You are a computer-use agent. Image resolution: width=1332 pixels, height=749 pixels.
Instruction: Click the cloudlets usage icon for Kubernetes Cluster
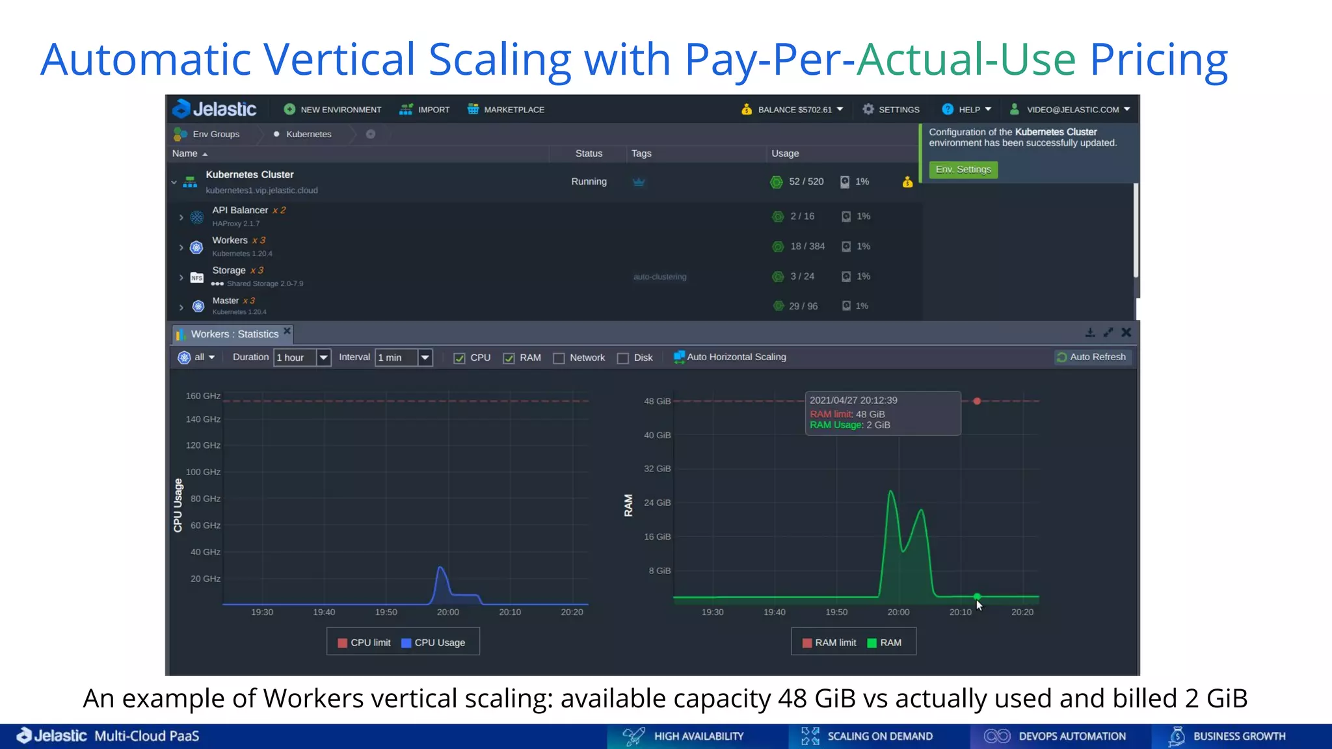tap(777, 182)
